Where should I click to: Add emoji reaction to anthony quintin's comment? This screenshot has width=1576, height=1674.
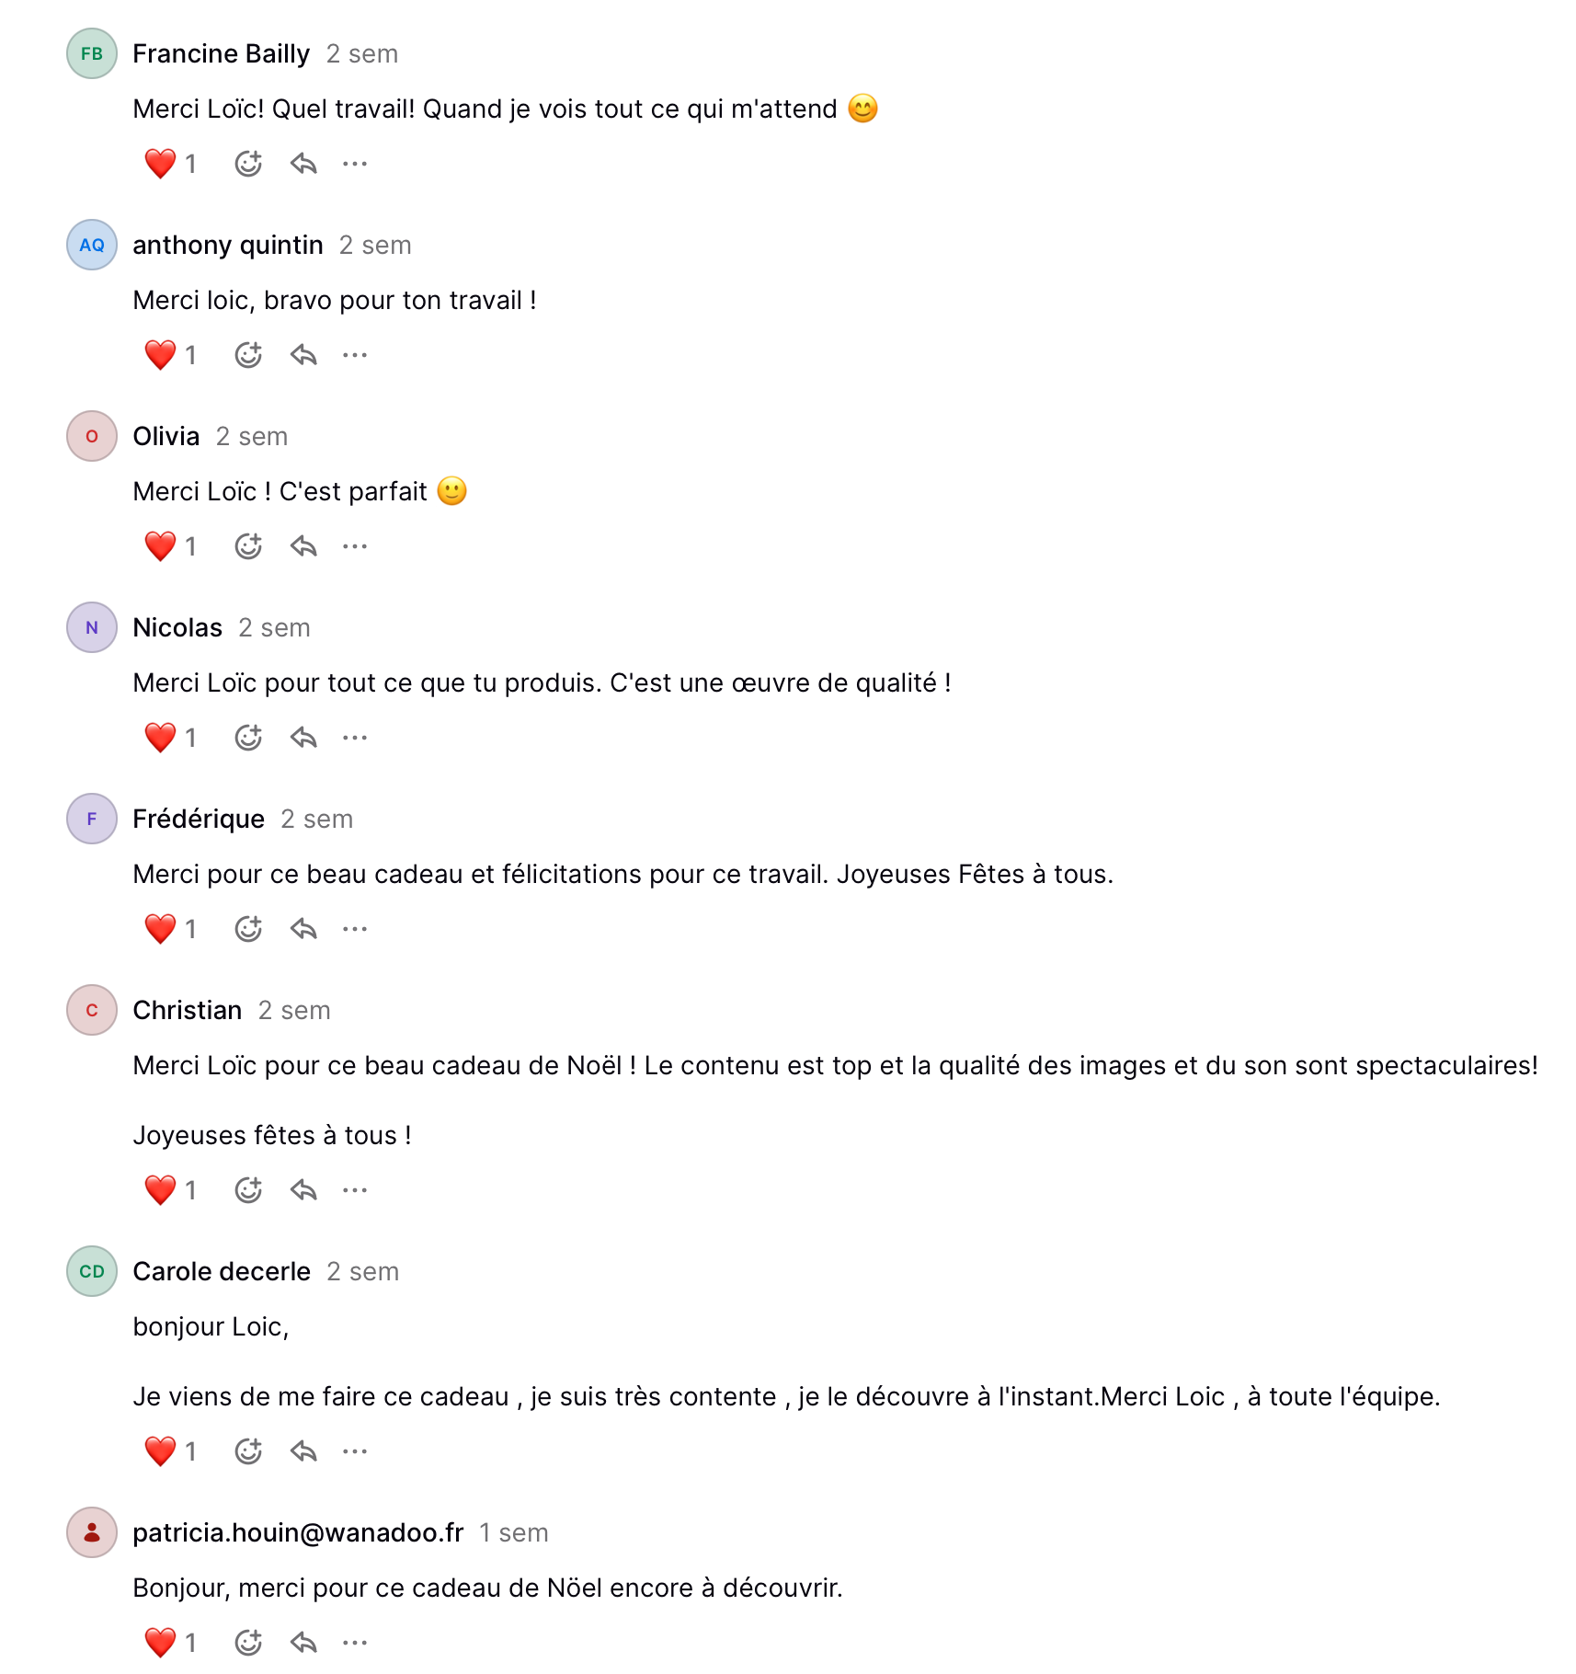[248, 355]
